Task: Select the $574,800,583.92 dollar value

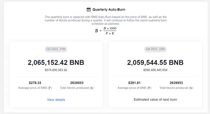Action: coord(56,70)
